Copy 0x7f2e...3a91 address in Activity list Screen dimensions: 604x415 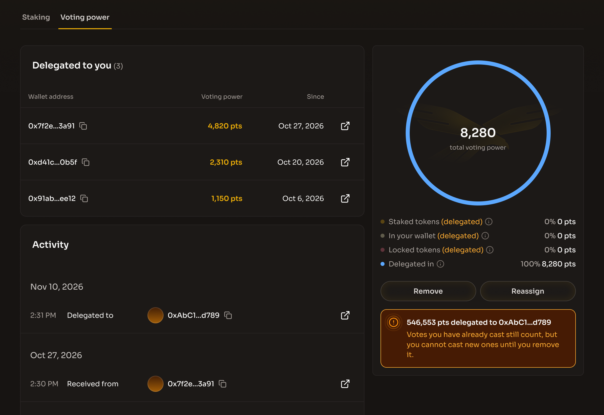[222, 384]
